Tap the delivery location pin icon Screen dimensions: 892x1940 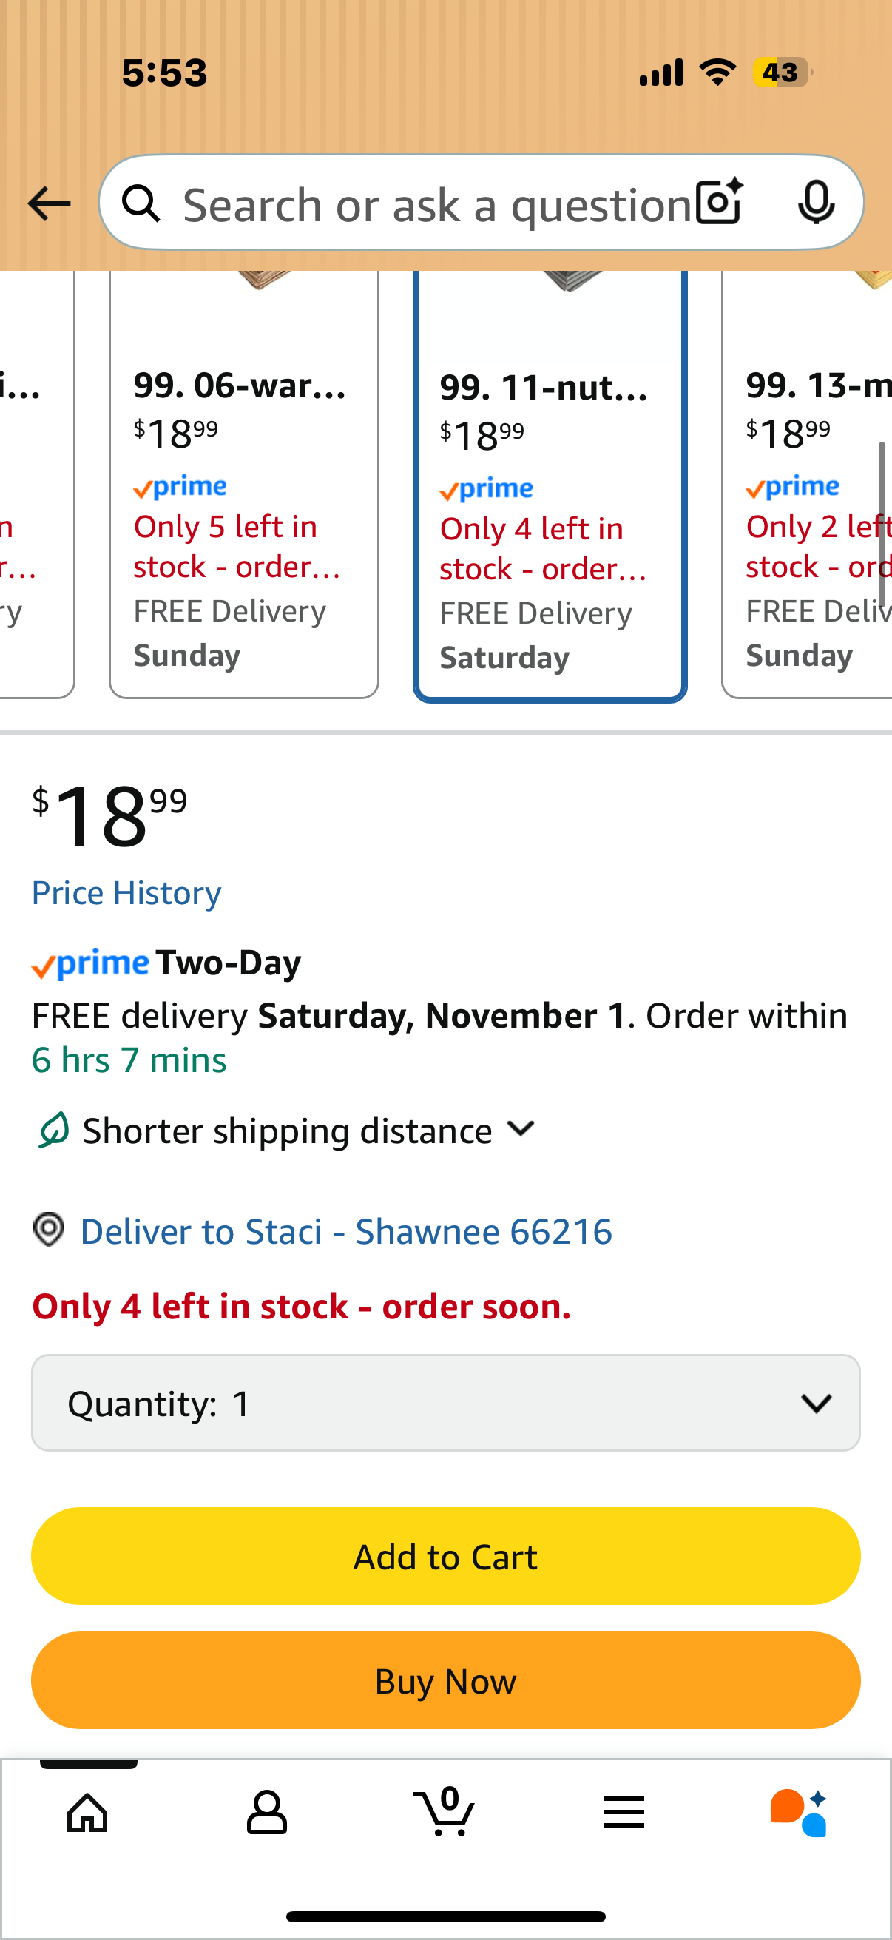tap(50, 1230)
